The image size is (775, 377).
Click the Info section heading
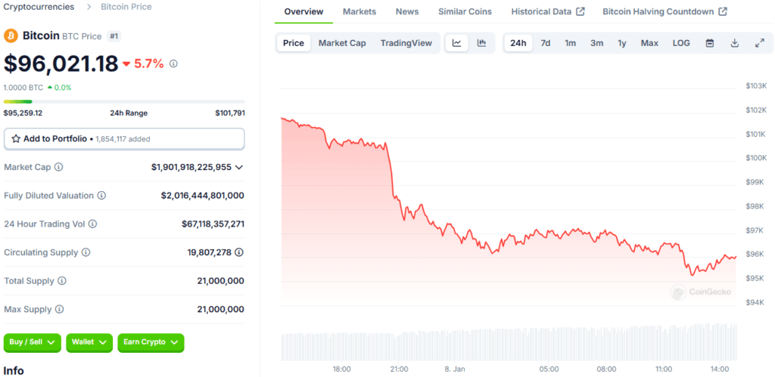[x=14, y=371]
